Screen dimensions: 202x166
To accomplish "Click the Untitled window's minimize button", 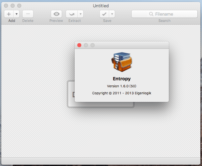I will [x=13, y=6].
